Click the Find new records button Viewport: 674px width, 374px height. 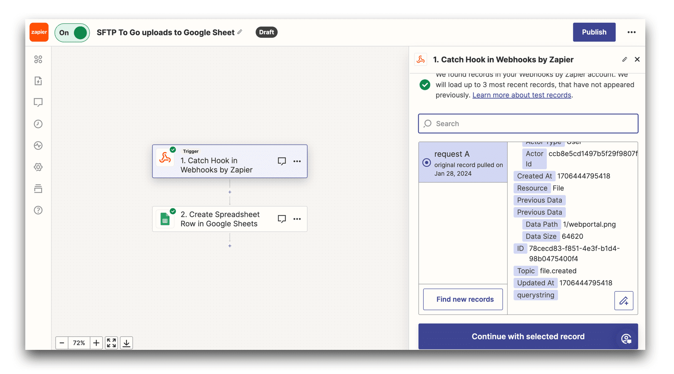(463, 299)
